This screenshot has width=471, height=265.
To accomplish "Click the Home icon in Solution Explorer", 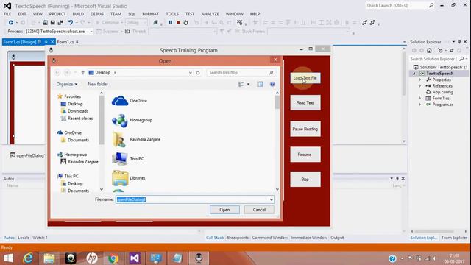I will coord(429,51).
